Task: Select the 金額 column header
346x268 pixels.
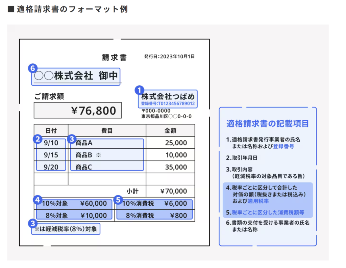Action: pyautogui.click(x=170, y=130)
